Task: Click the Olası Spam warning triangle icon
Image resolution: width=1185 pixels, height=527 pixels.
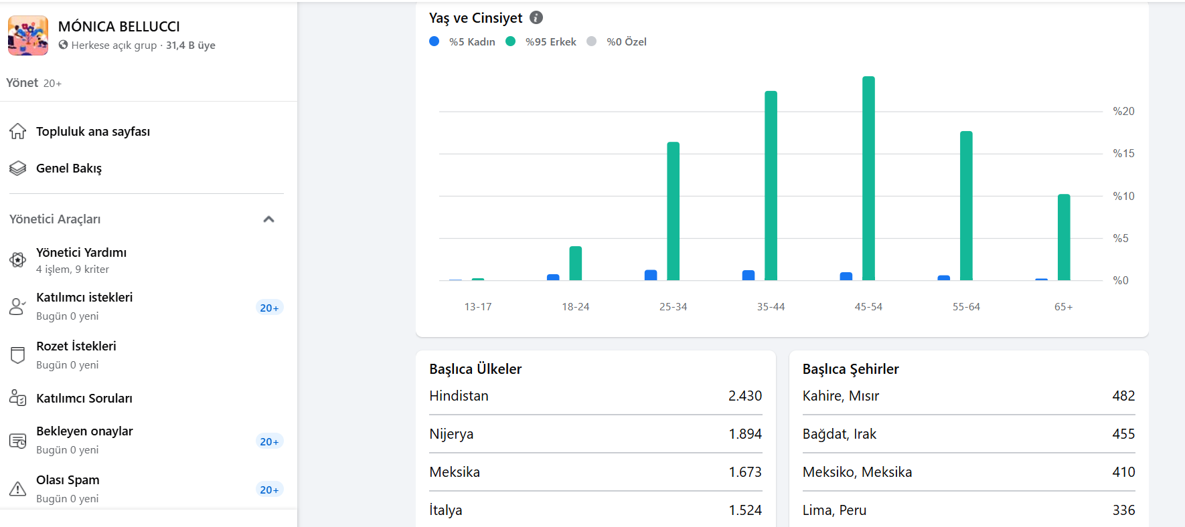Action: pos(18,489)
